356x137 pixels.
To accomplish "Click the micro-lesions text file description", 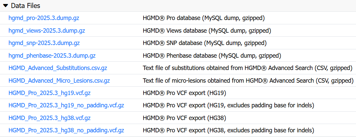I will 248,80.
